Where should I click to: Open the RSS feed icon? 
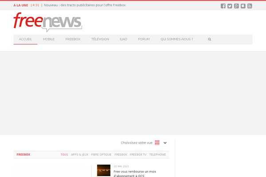(x=250, y=6)
